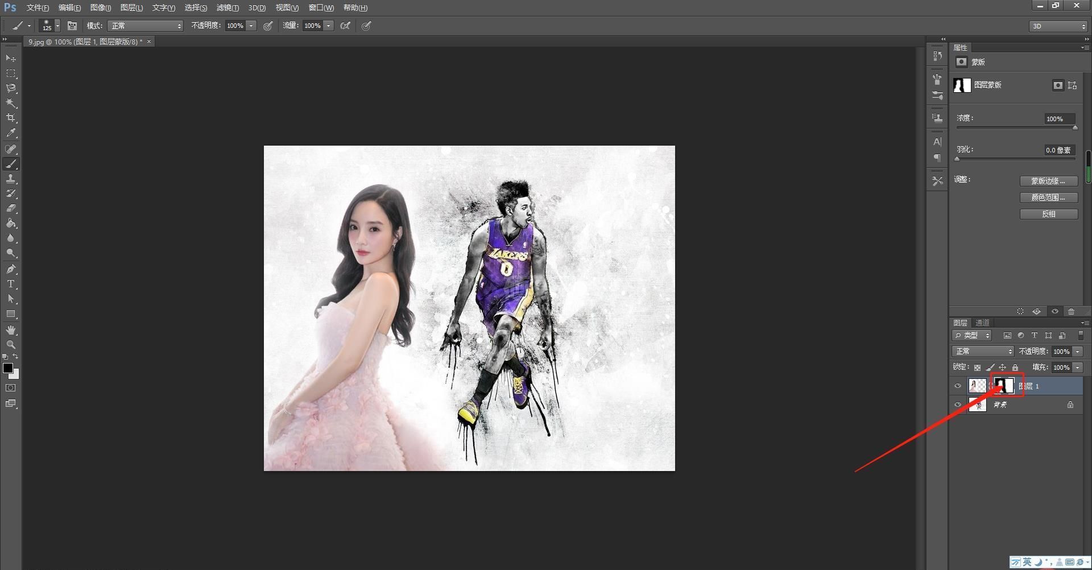Toggle pixel layer filter

coord(1007,336)
